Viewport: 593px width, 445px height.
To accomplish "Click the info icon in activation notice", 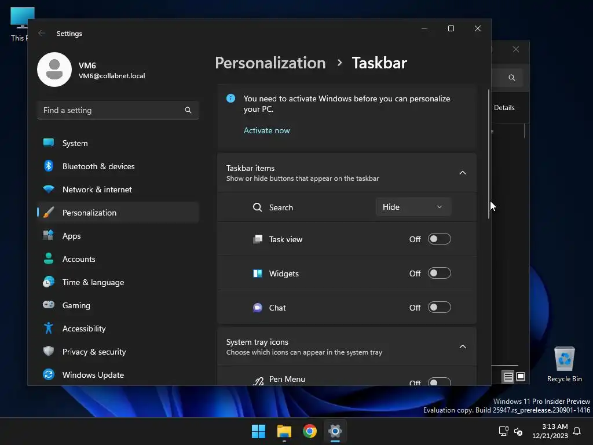I will 230,99.
